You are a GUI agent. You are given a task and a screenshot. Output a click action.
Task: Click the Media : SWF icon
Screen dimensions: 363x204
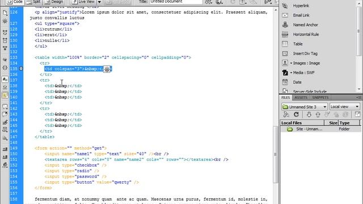pyautogui.click(x=285, y=73)
